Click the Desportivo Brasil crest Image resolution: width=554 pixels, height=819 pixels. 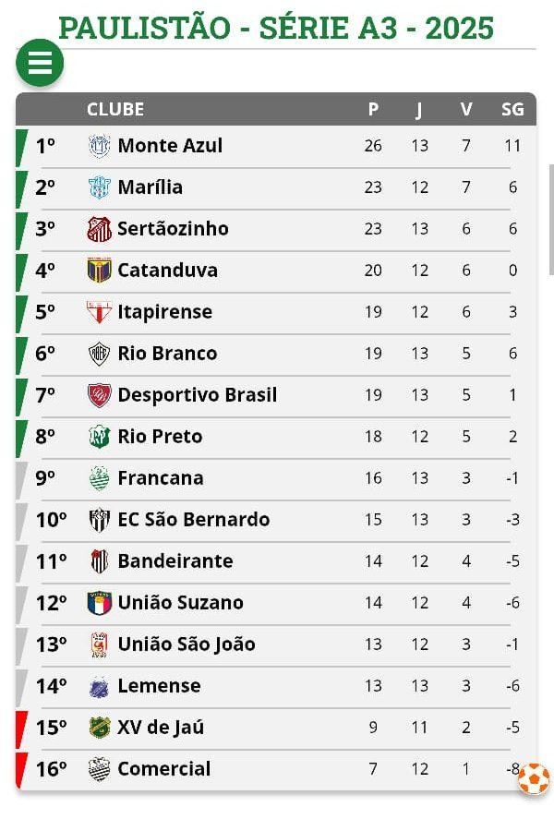tap(99, 395)
